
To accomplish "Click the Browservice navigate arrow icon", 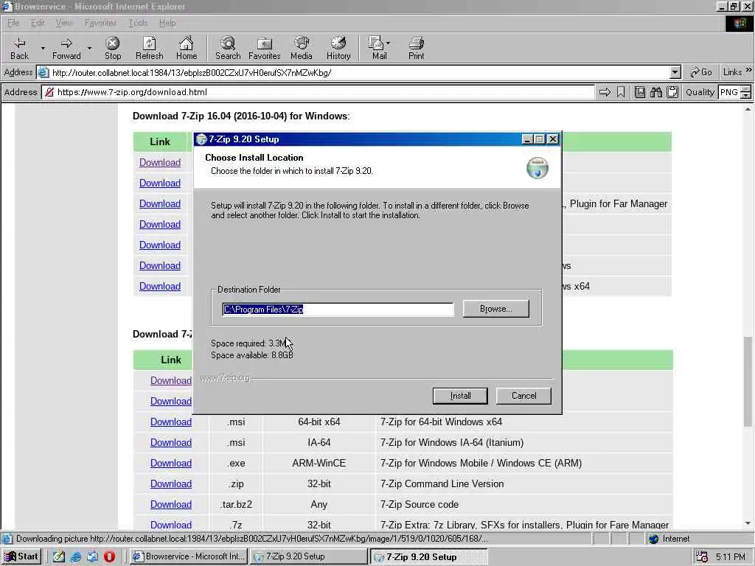I will (x=605, y=92).
